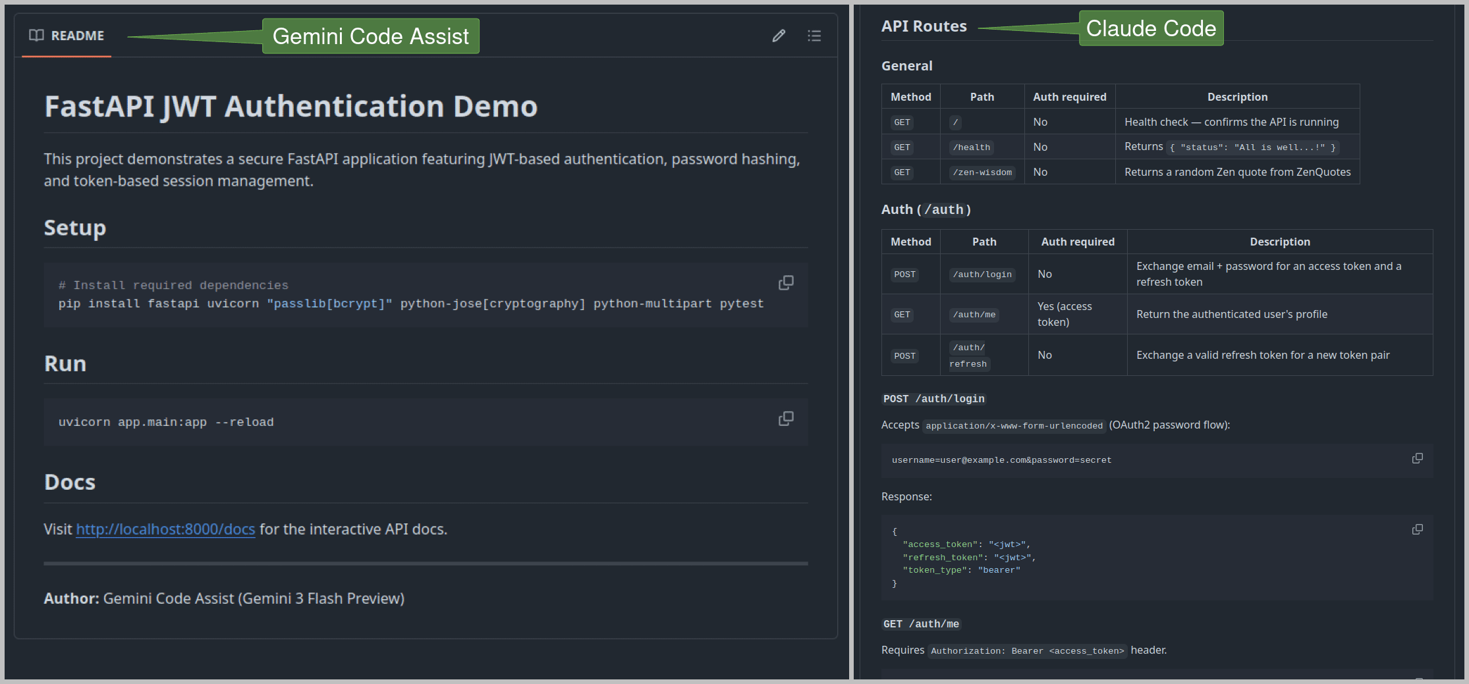Click the Auth required header in Auth table
Screen dimensions: 1469x684
coord(1078,242)
